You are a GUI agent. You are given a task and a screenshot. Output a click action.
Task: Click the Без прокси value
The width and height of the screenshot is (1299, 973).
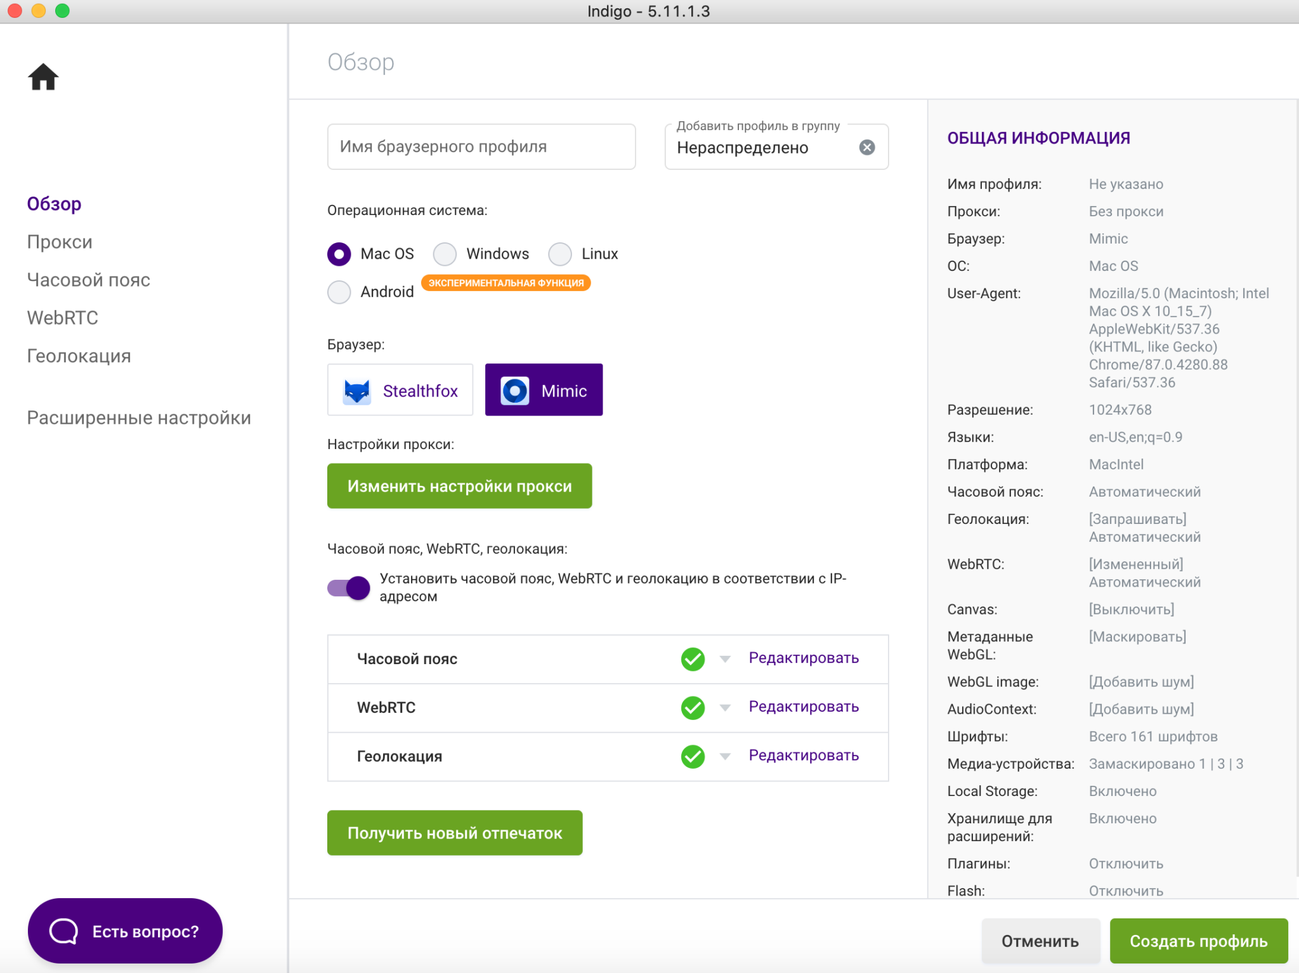[1126, 211]
